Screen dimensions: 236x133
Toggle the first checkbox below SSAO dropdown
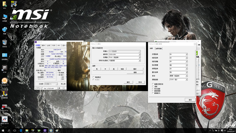(x=153, y=84)
